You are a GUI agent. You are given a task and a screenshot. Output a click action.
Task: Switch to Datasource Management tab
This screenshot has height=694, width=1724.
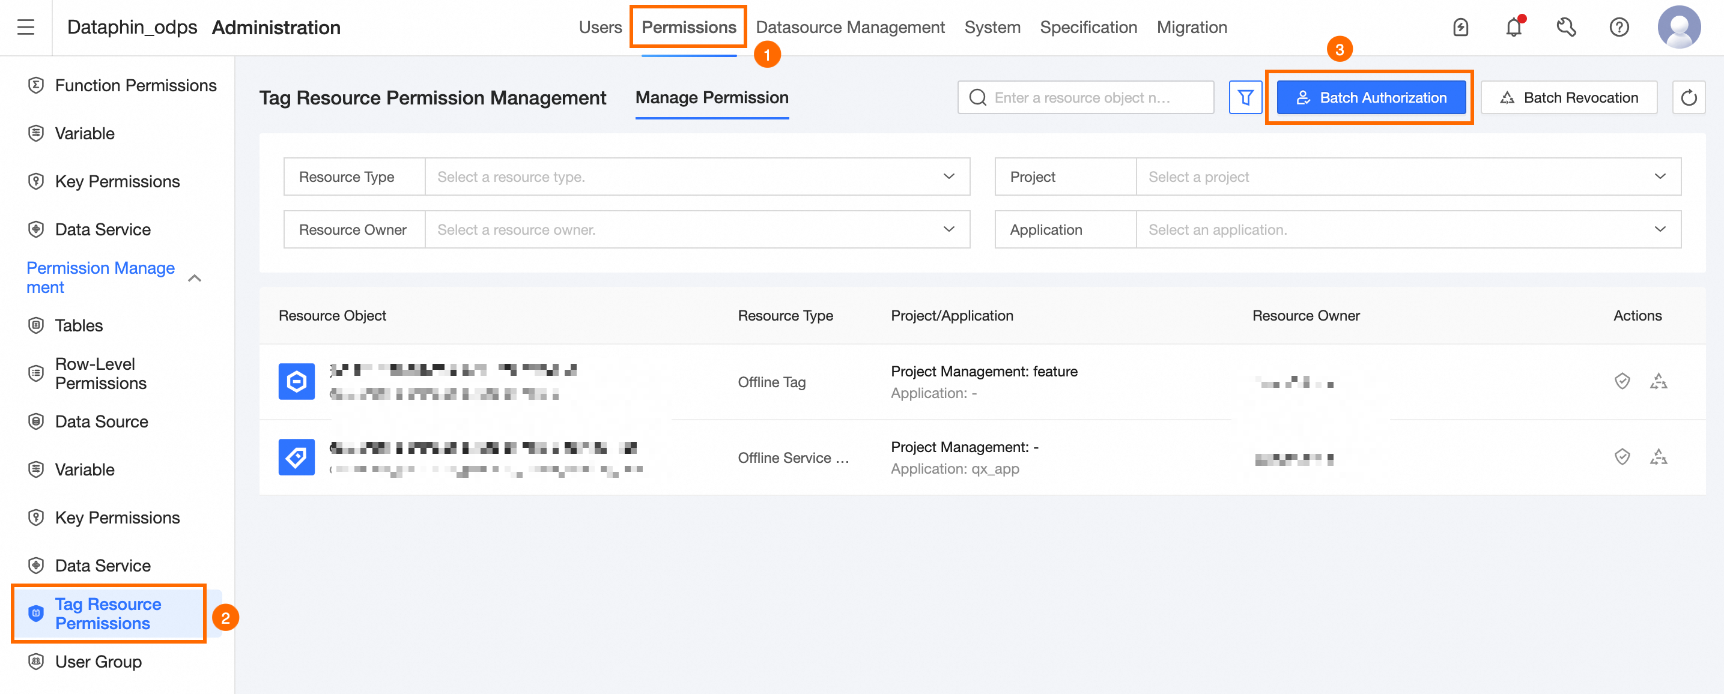850,28
